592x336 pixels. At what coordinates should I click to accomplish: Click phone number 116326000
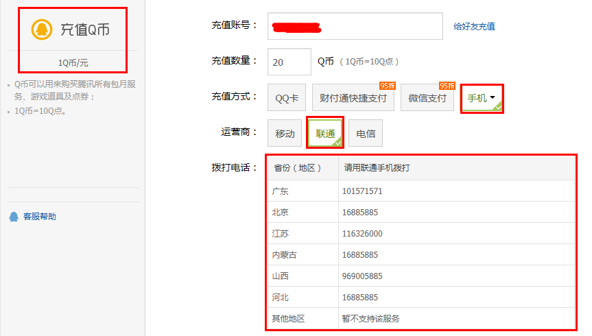click(x=362, y=234)
